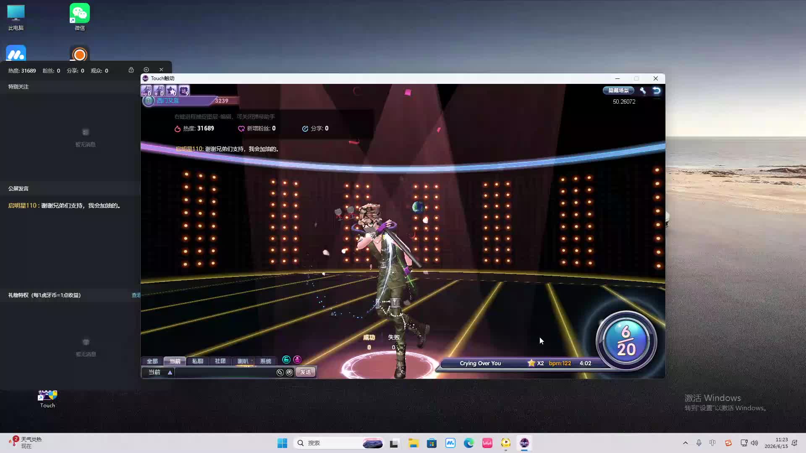
Task: Click the green unlock chat icon
Action: coord(286,359)
